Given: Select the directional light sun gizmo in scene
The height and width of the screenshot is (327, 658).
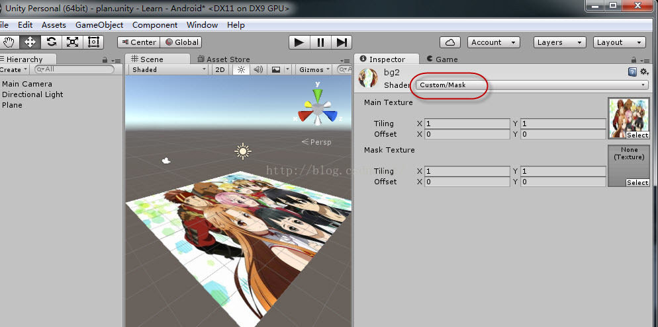Looking at the screenshot, I should pyautogui.click(x=243, y=151).
